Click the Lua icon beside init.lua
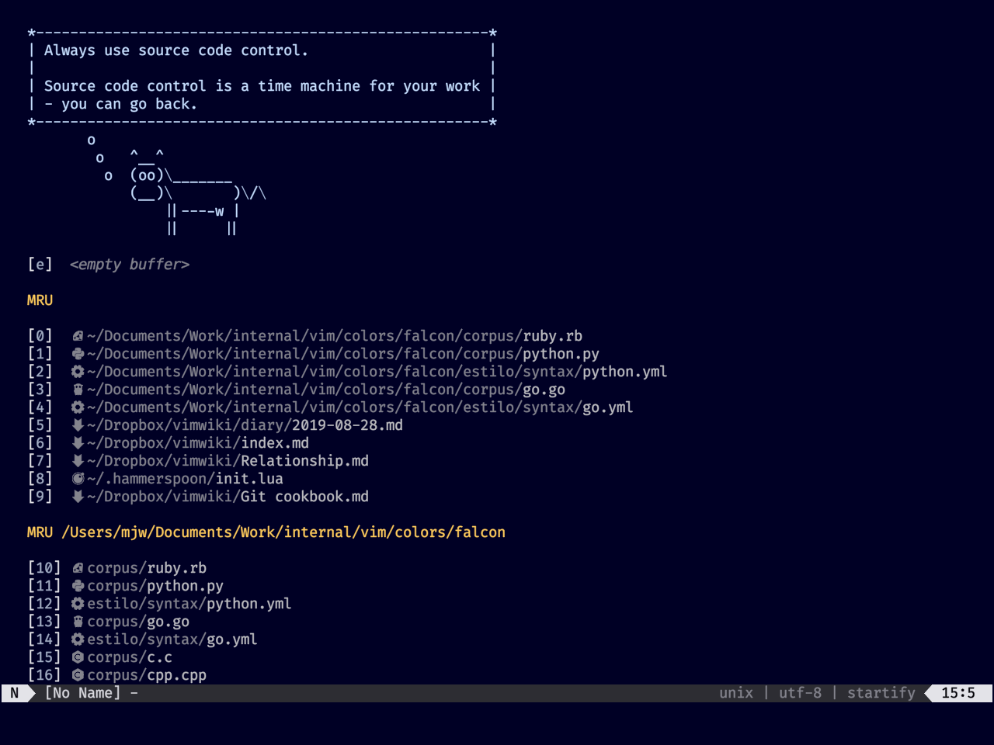 (x=78, y=479)
